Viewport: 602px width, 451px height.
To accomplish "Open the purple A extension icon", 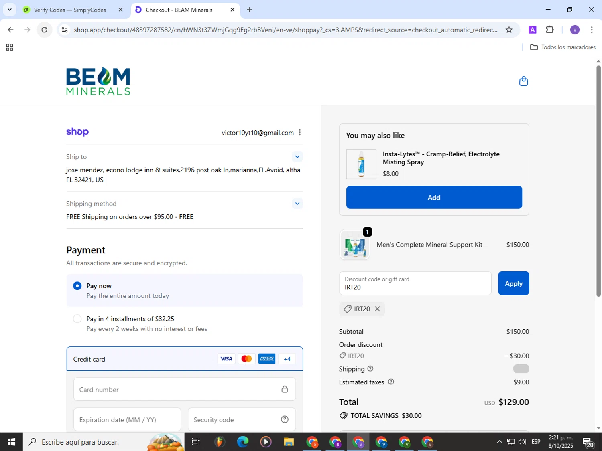I will click(x=533, y=30).
